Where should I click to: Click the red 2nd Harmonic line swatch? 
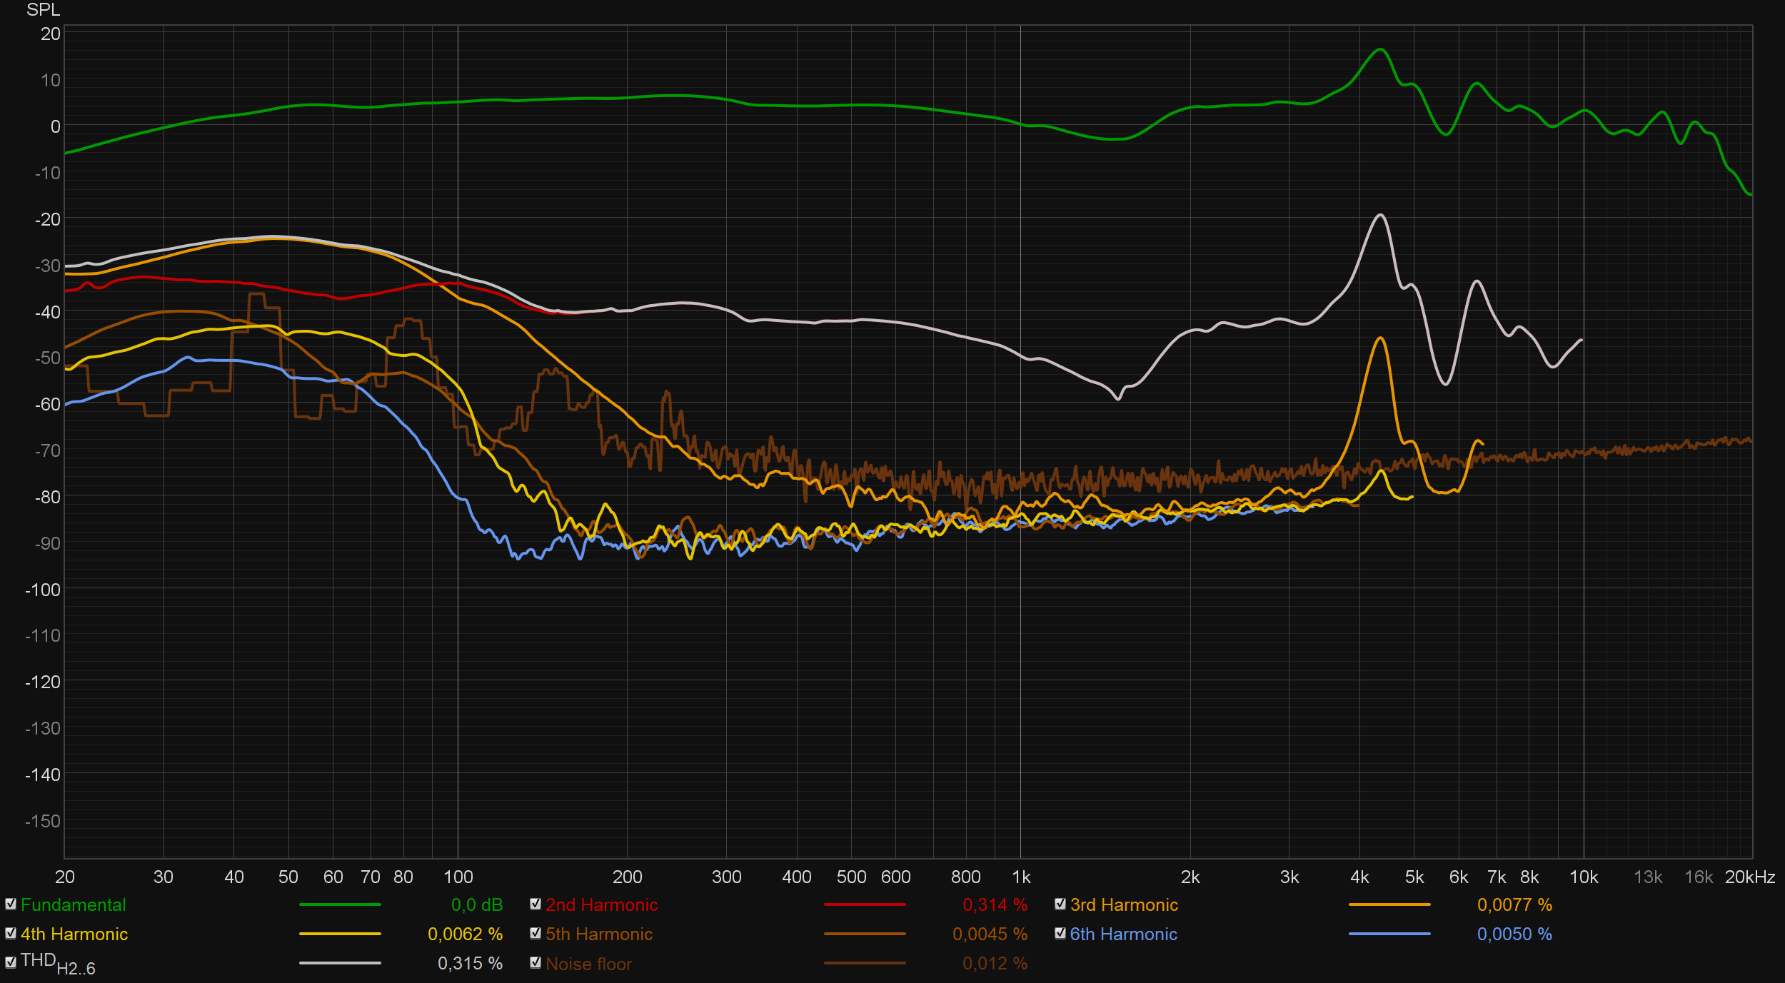click(x=865, y=904)
